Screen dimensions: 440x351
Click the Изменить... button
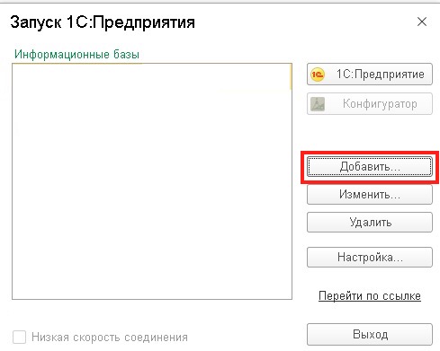[x=370, y=195]
